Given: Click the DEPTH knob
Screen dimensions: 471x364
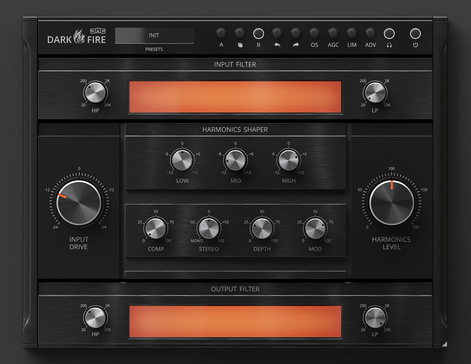Looking at the screenshot, I should pos(262,229).
